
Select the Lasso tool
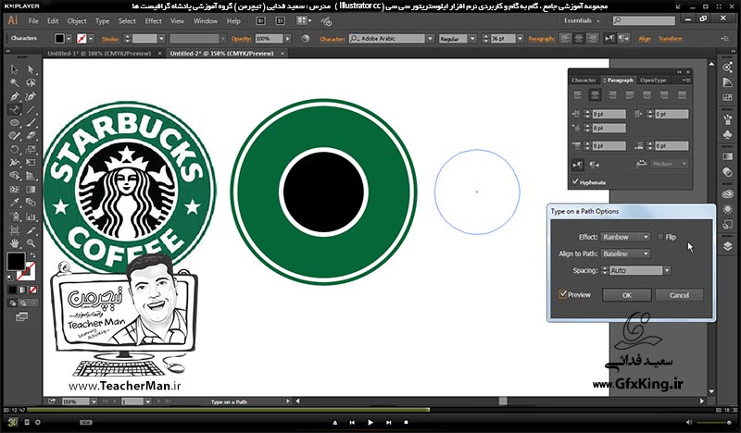(31, 83)
